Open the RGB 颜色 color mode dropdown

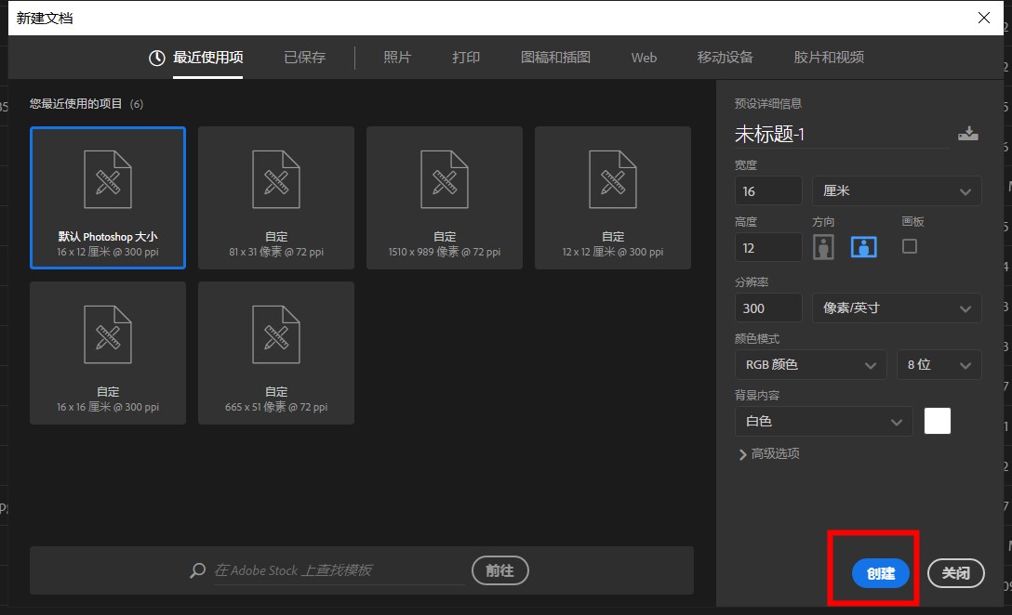(x=809, y=365)
